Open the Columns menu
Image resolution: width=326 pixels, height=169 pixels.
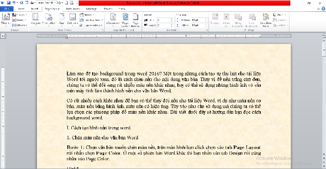coord(72,20)
